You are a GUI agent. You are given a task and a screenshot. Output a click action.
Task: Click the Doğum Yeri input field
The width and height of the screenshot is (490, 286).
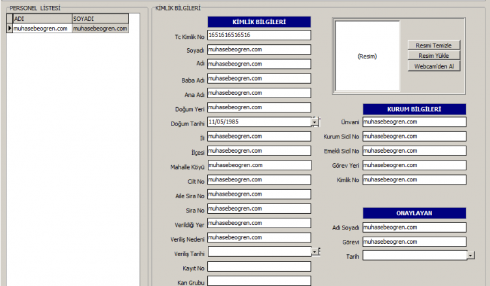coord(259,107)
